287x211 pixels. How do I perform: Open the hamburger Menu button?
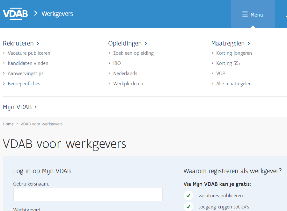pos(253,14)
